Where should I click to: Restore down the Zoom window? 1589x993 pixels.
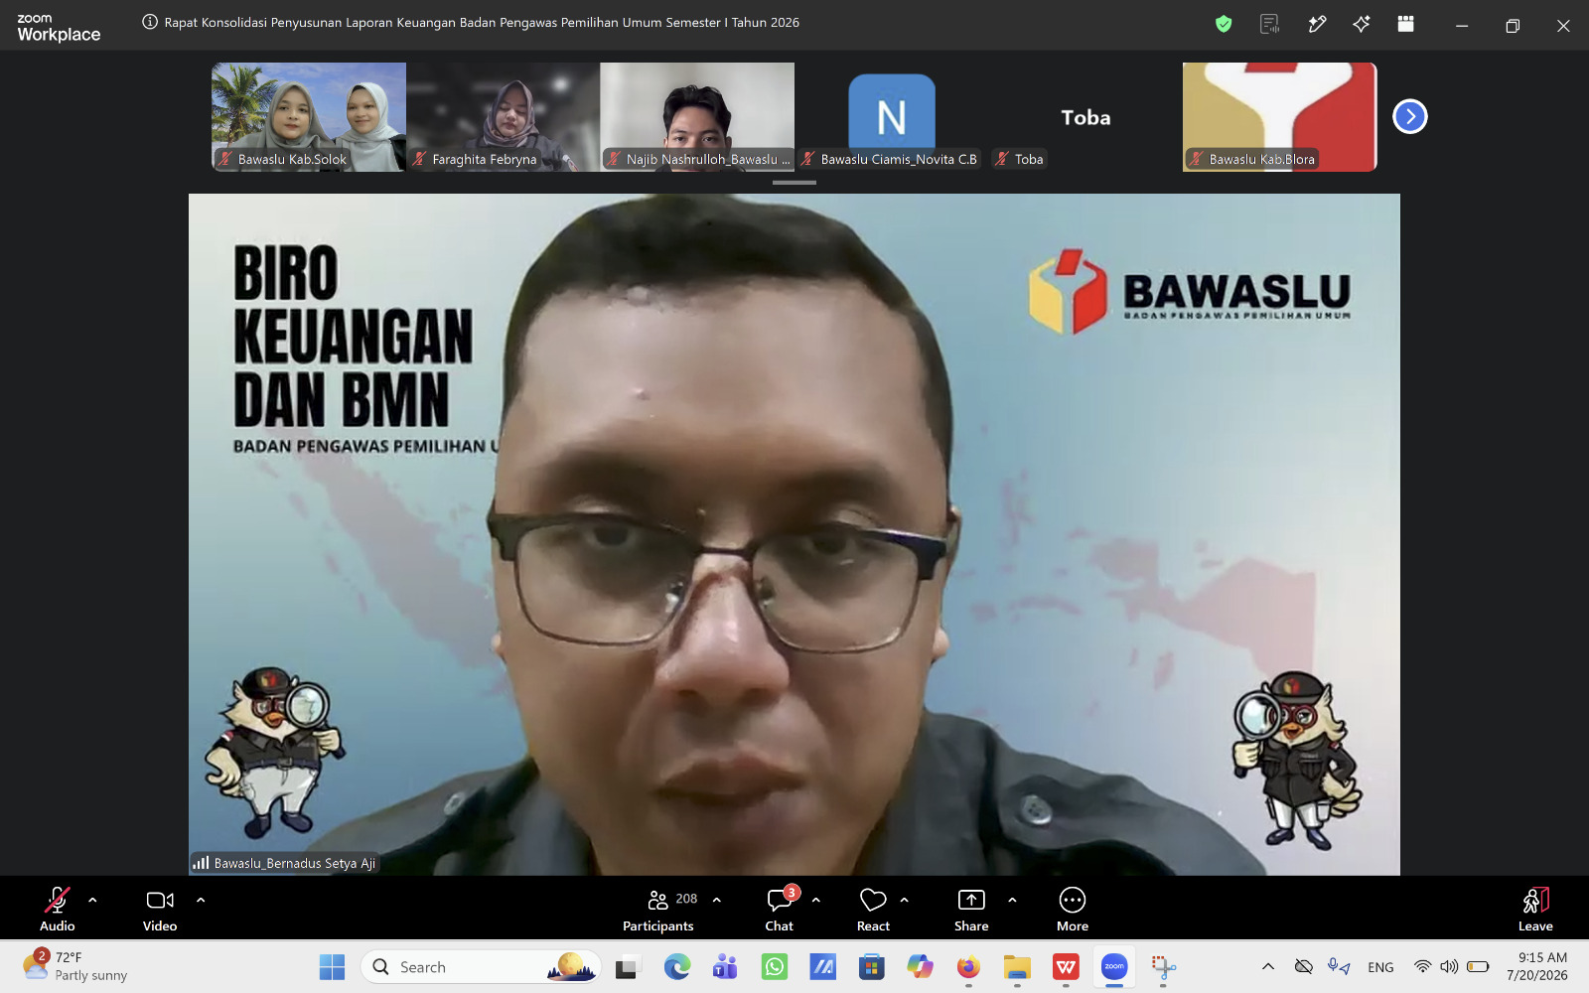pos(1513,26)
